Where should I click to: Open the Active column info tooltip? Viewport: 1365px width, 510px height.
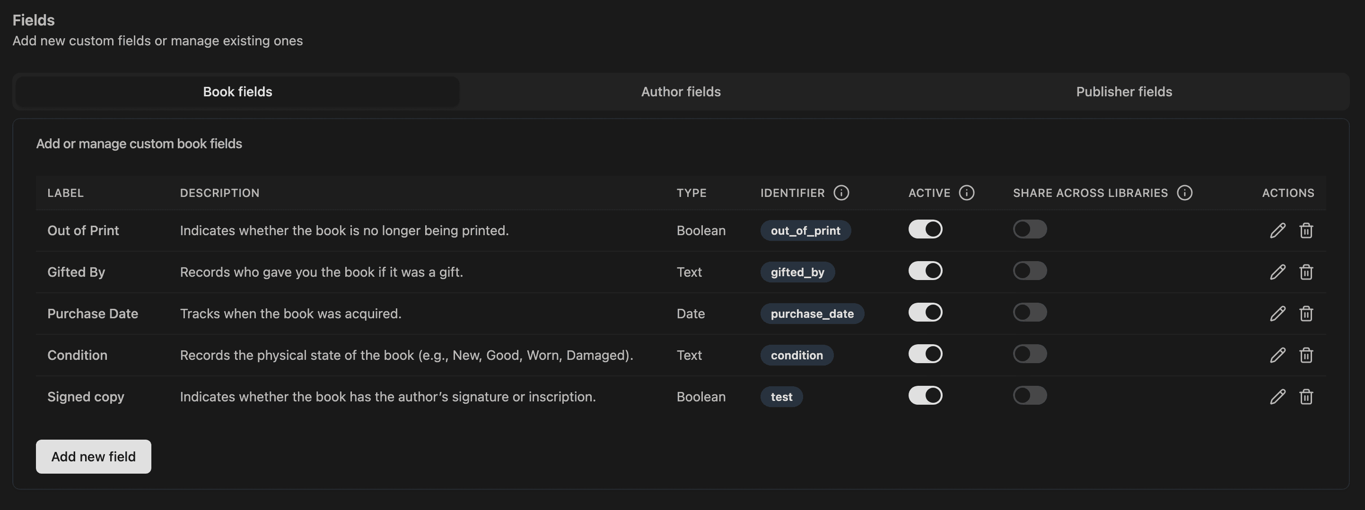point(968,193)
